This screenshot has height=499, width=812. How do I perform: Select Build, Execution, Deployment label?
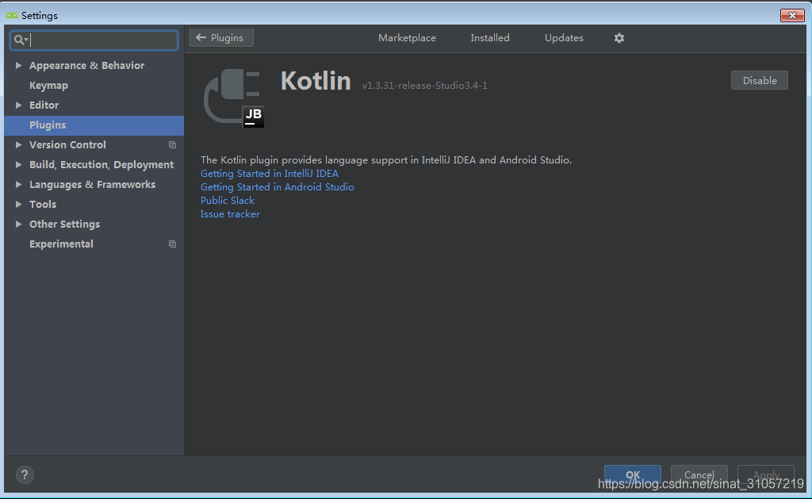pyautogui.click(x=101, y=165)
